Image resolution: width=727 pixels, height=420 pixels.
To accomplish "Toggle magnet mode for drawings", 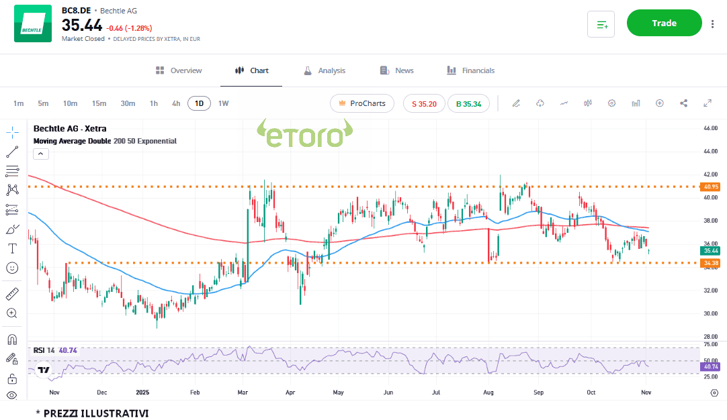I will [12, 339].
